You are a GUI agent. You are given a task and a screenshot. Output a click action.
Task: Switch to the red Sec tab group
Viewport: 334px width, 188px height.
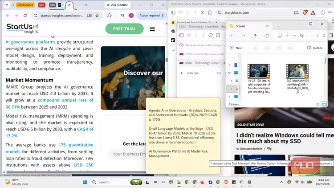(41, 5)
